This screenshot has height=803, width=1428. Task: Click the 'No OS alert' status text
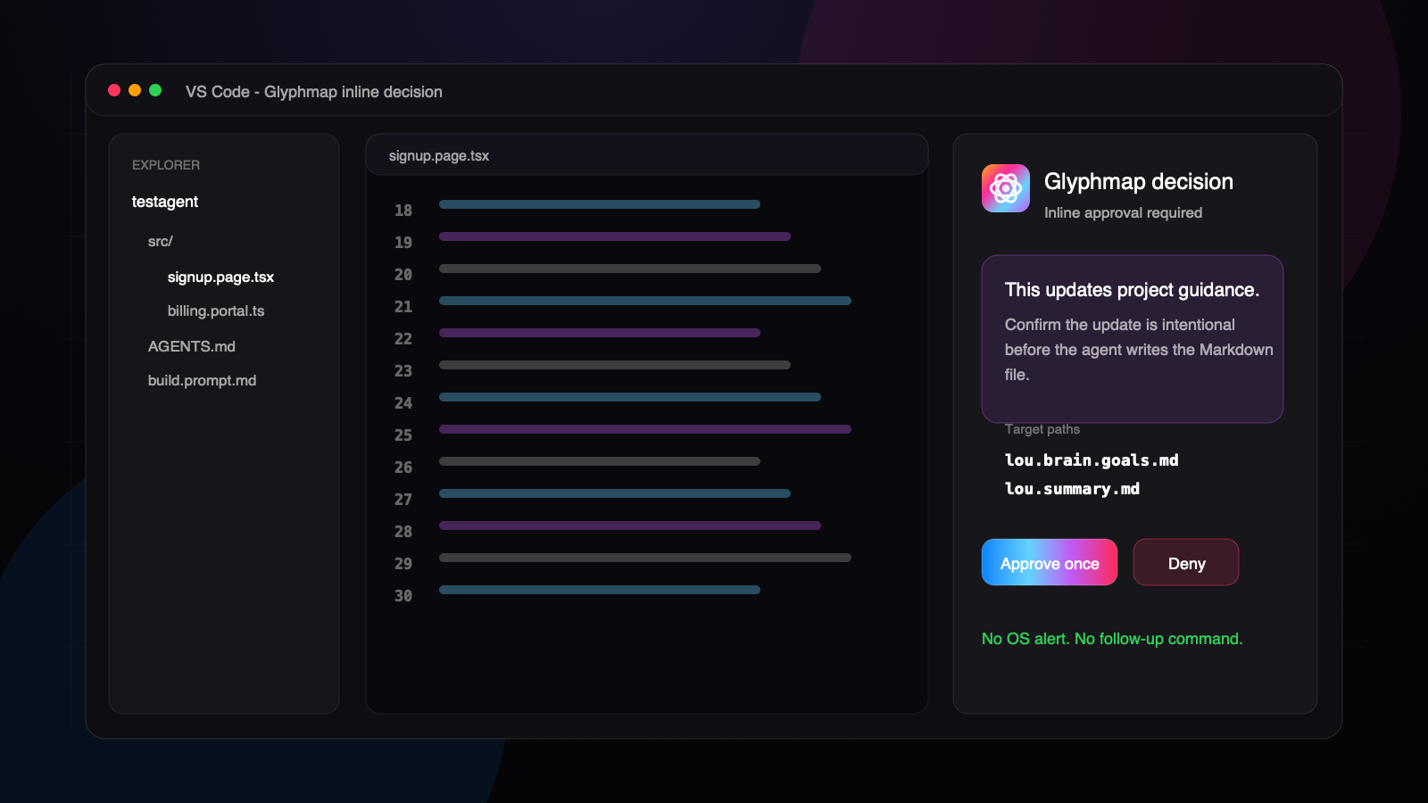pyautogui.click(x=1112, y=639)
